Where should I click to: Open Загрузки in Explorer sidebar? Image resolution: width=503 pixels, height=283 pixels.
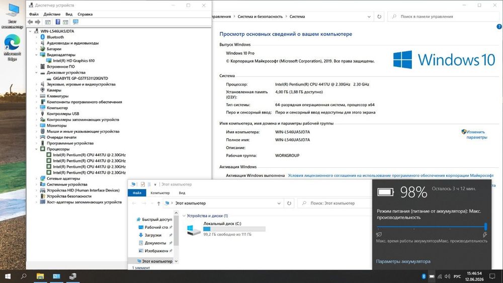pos(152,235)
